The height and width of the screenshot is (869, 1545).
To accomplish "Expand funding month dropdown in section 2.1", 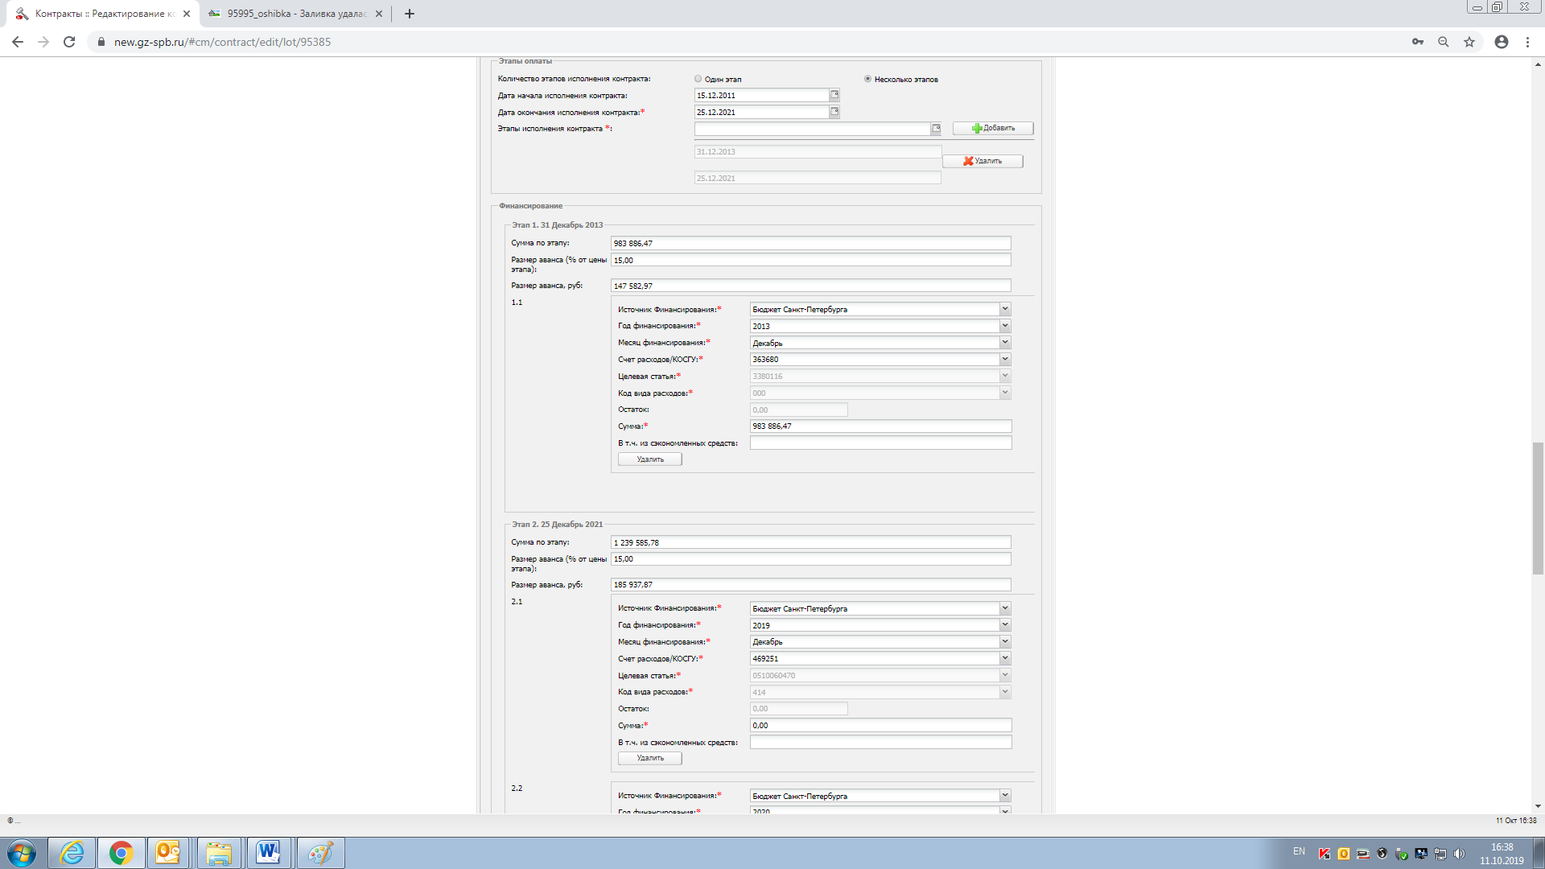I will coord(1004,642).
